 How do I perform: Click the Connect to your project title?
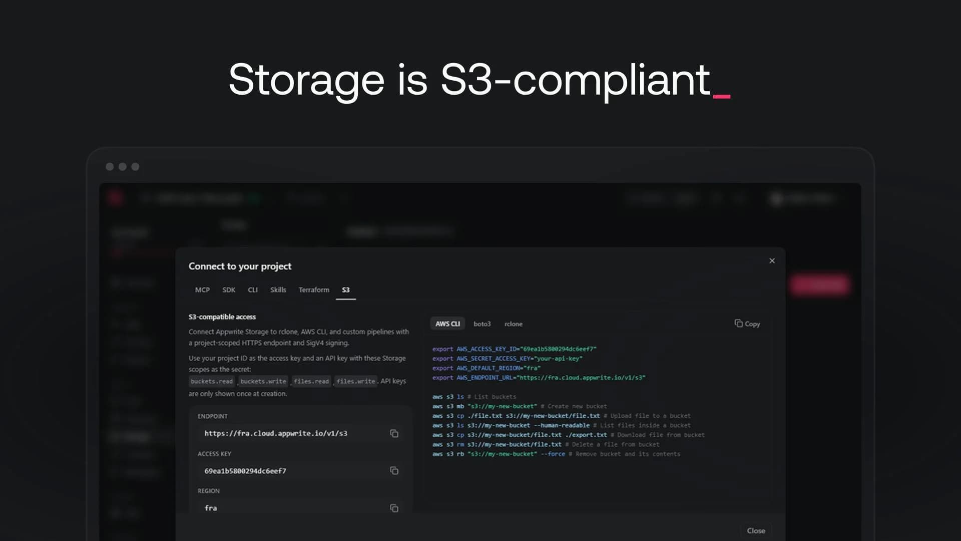[240, 266]
